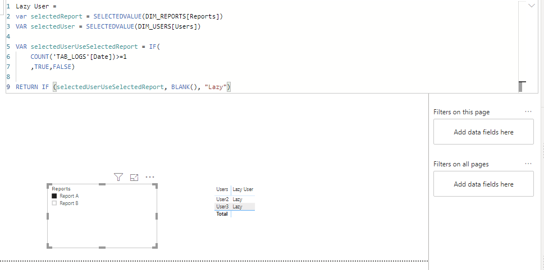Image resolution: width=544 pixels, height=270 pixels.
Task: Click the Lazy value in User3 row
Action: [x=237, y=207]
